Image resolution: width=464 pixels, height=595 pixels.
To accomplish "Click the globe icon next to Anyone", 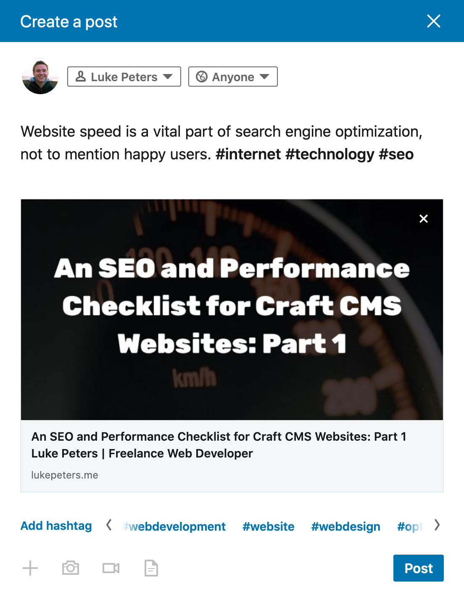I will coord(202,77).
